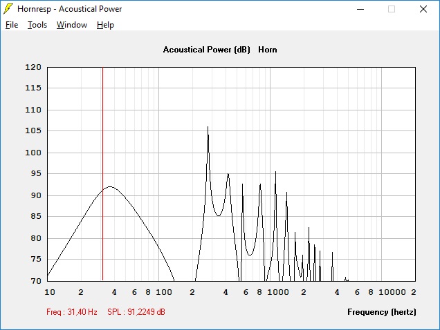Open the Tools menu
Screen dimensions: 440x330
(37, 25)
